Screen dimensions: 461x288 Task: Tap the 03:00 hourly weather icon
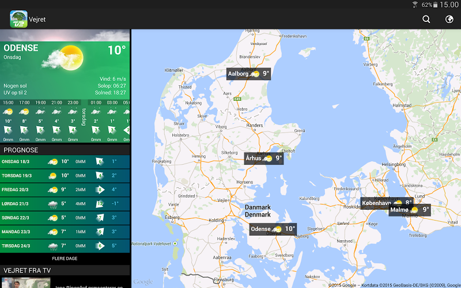(112, 112)
